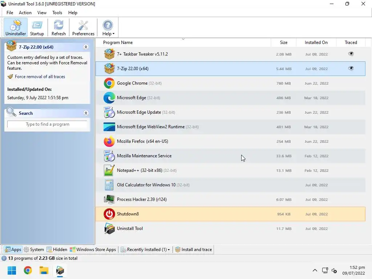Click the Edge WebView2 Runtime icon
Image resolution: width=372 pixels, height=279 pixels.
[x=109, y=127]
